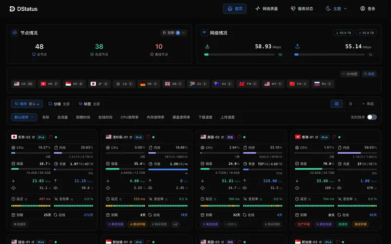Sort by 硬盘使用率

point(181,117)
